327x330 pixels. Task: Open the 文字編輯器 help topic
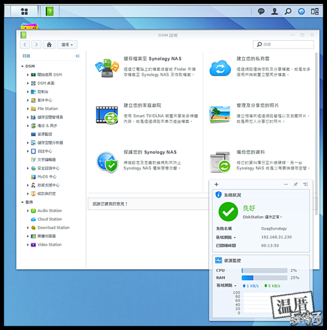(x=47, y=160)
